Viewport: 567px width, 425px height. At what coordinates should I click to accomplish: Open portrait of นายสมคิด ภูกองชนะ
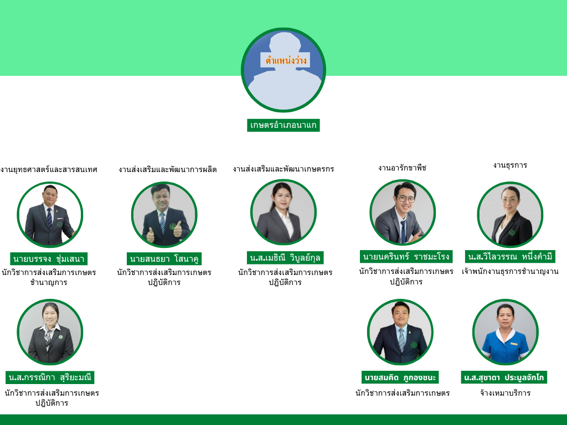click(400, 332)
